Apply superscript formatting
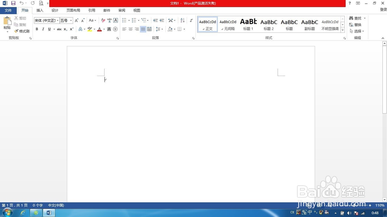Image resolution: width=387 pixels, height=217 pixels. point(72,29)
